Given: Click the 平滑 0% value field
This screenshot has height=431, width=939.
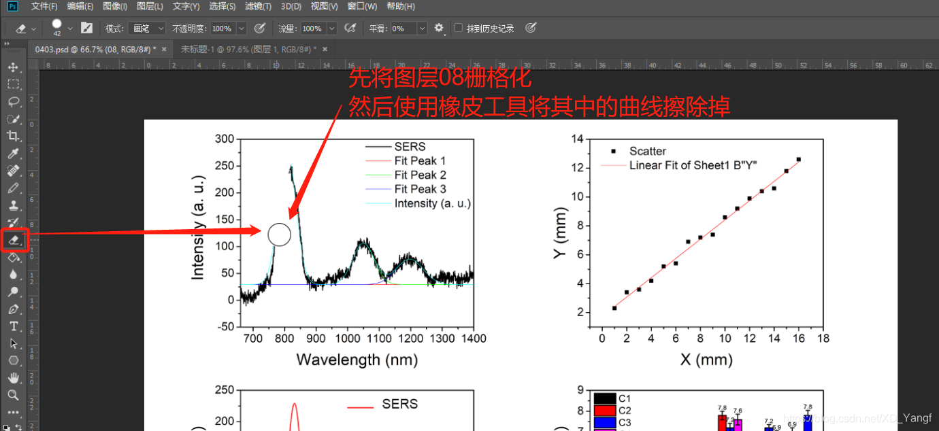Looking at the screenshot, I should tap(403, 29).
